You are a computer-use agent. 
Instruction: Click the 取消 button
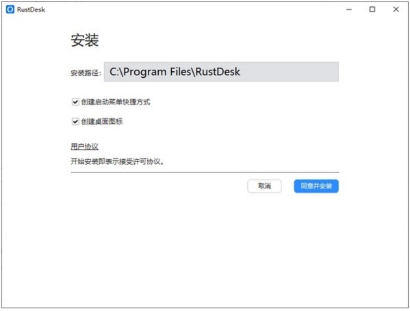264,186
